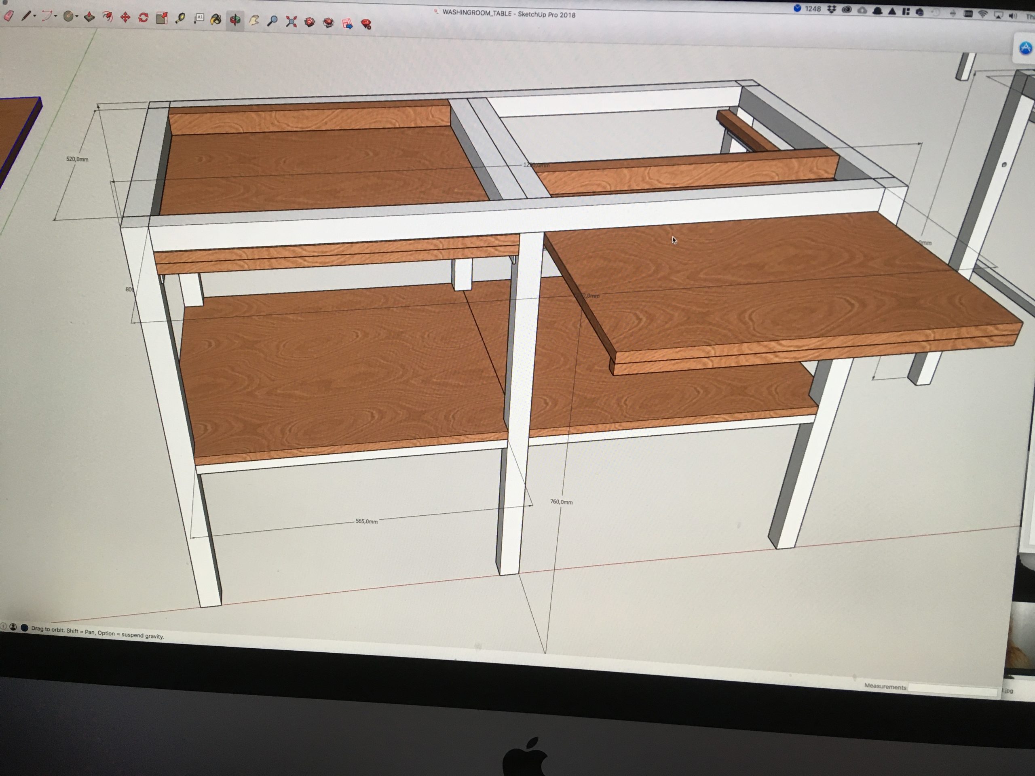
Task: Open the Extension Warehouse
Action: 328,23
